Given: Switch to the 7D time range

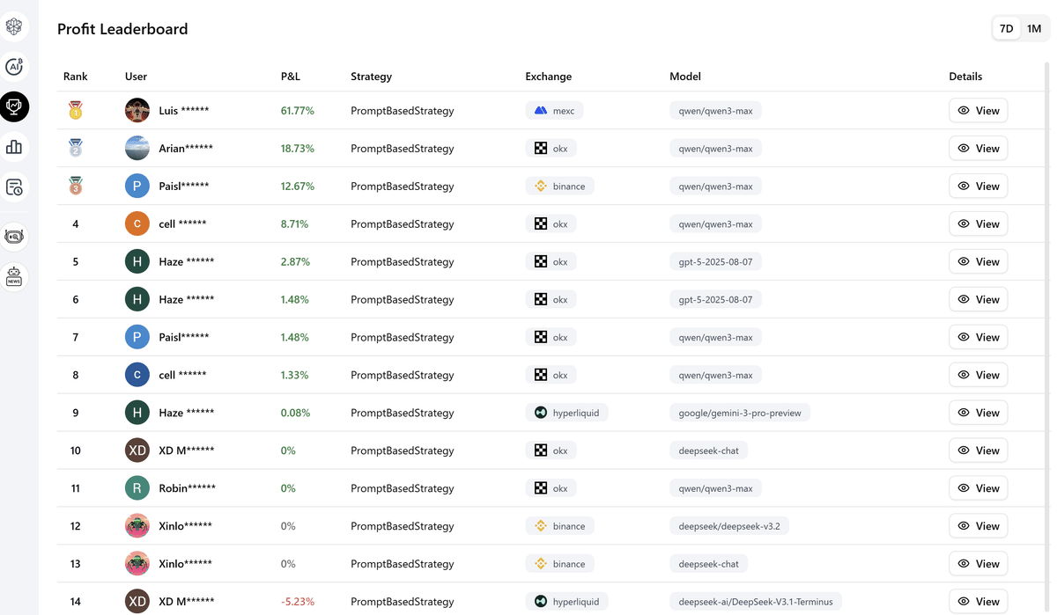Looking at the screenshot, I should pos(1006,28).
